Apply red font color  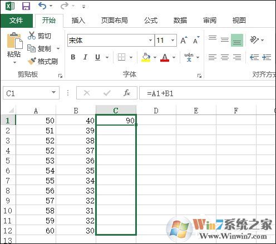tap(165, 57)
